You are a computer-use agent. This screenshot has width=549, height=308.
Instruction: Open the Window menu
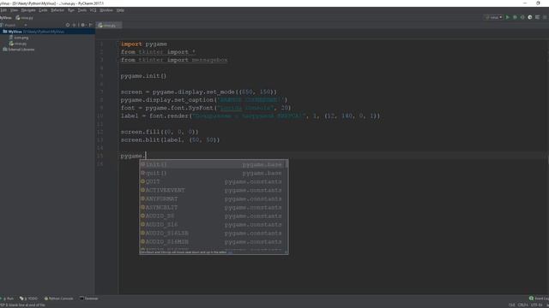click(x=106, y=10)
